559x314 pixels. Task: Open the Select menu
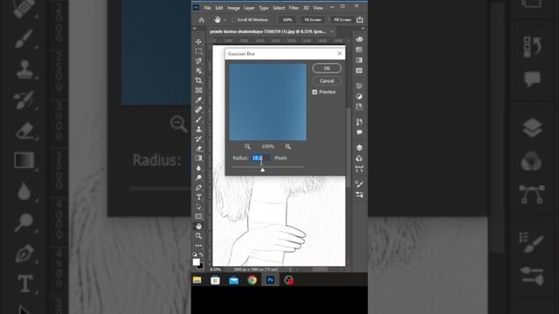click(279, 8)
